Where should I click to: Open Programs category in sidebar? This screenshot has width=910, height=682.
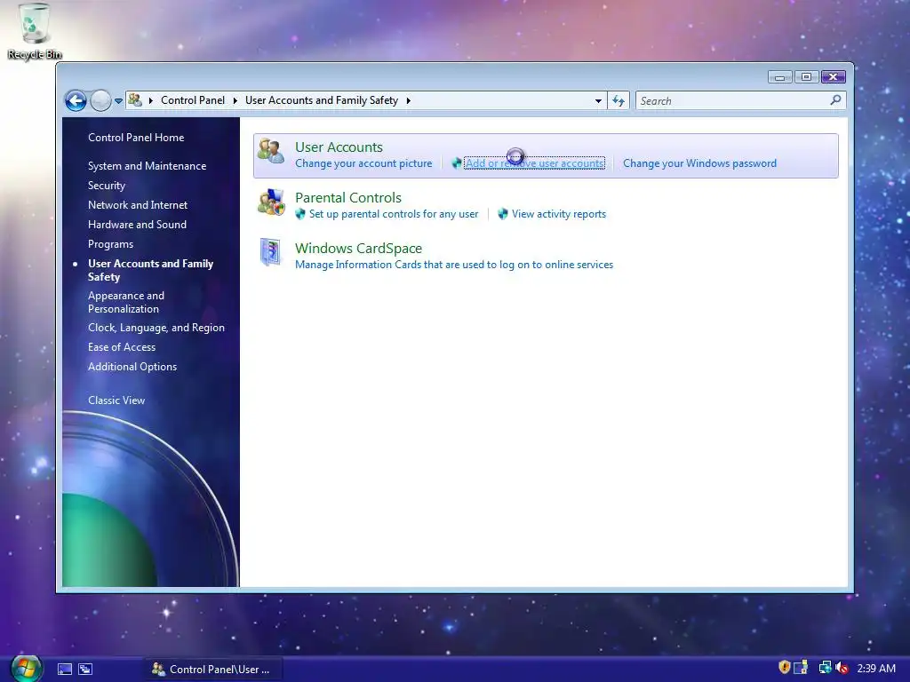coord(110,244)
